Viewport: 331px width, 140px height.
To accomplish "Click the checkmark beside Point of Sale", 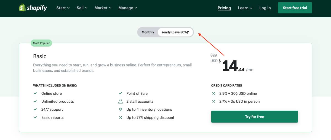I will (x=121, y=93).
